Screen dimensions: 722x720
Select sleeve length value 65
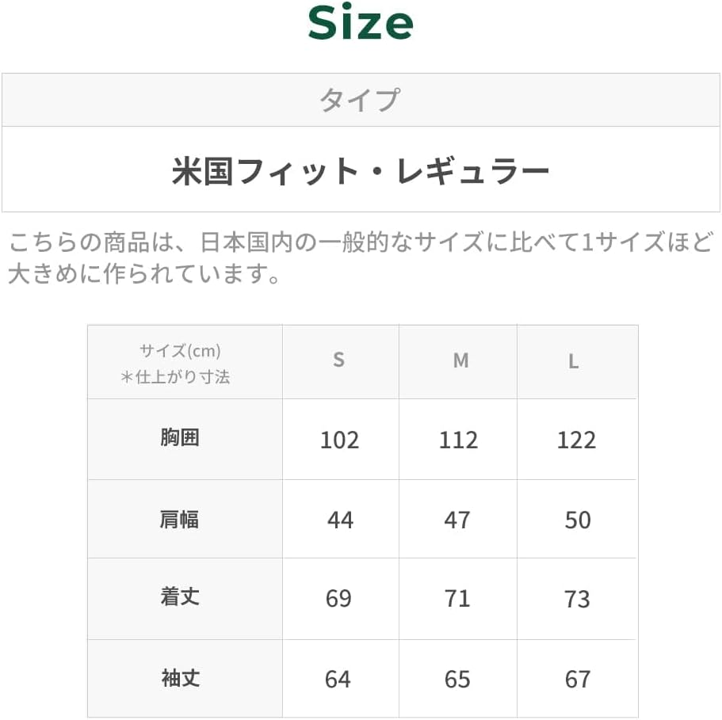(457, 679)
